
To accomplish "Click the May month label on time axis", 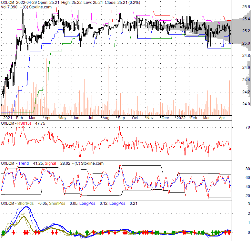I will tap(63, 118).
